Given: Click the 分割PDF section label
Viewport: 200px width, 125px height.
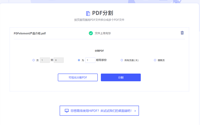Looking at the screenshot, I should 99,51.
